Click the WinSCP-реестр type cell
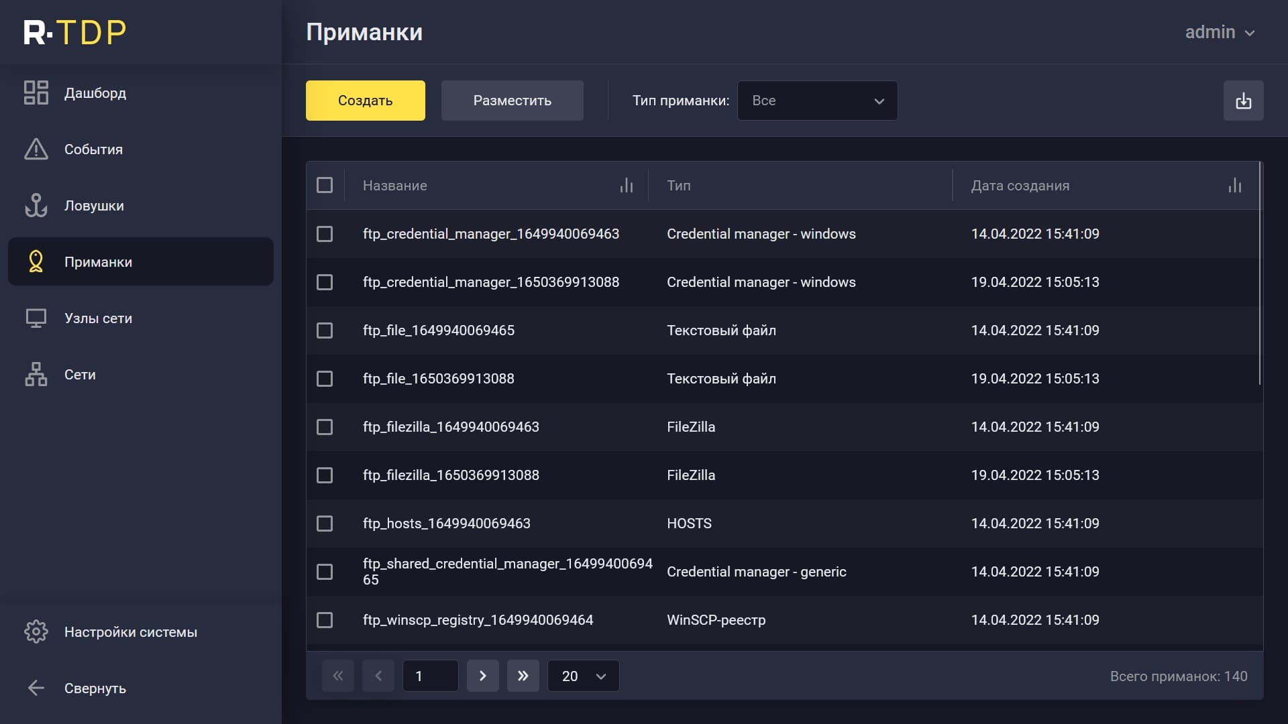The width and height of the screenshot is (1288, 724). (x=716, y=620)
